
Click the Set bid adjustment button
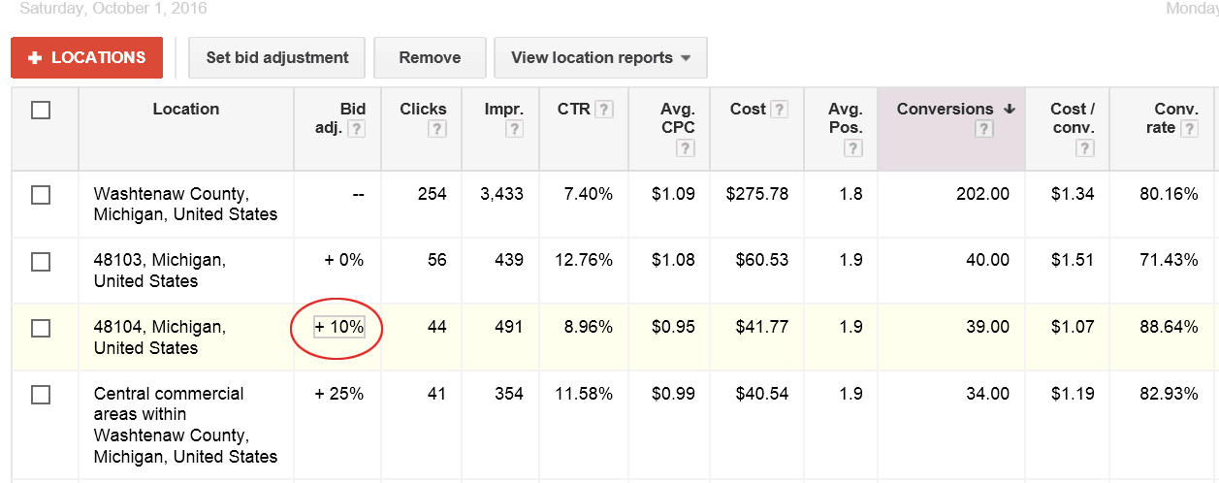click(276, 58)
